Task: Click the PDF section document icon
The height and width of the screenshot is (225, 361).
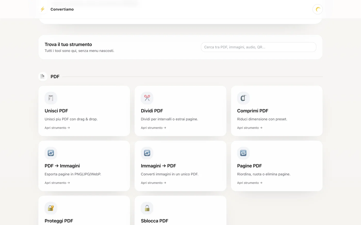Action: point(43,76)
